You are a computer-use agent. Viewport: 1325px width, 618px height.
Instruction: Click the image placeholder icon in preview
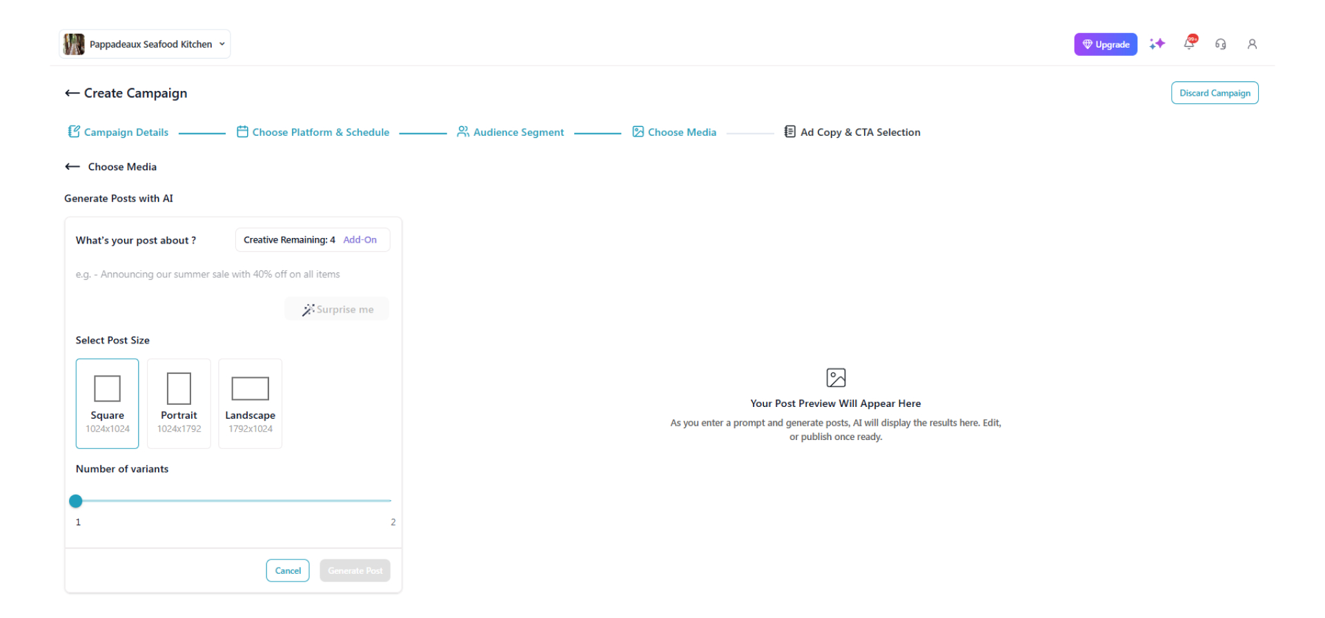(x=836, y=377)
